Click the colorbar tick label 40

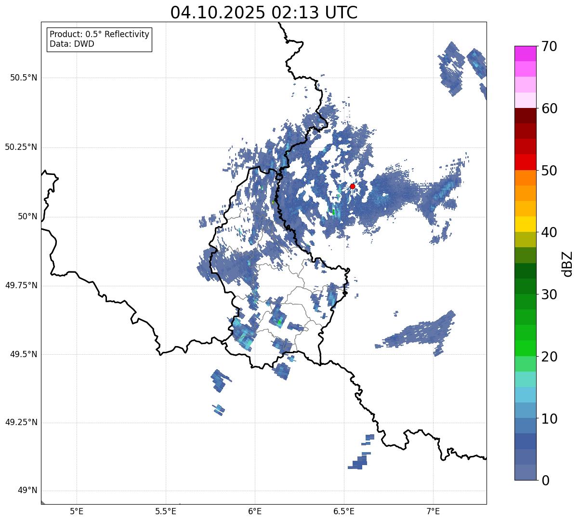(549, 232)
